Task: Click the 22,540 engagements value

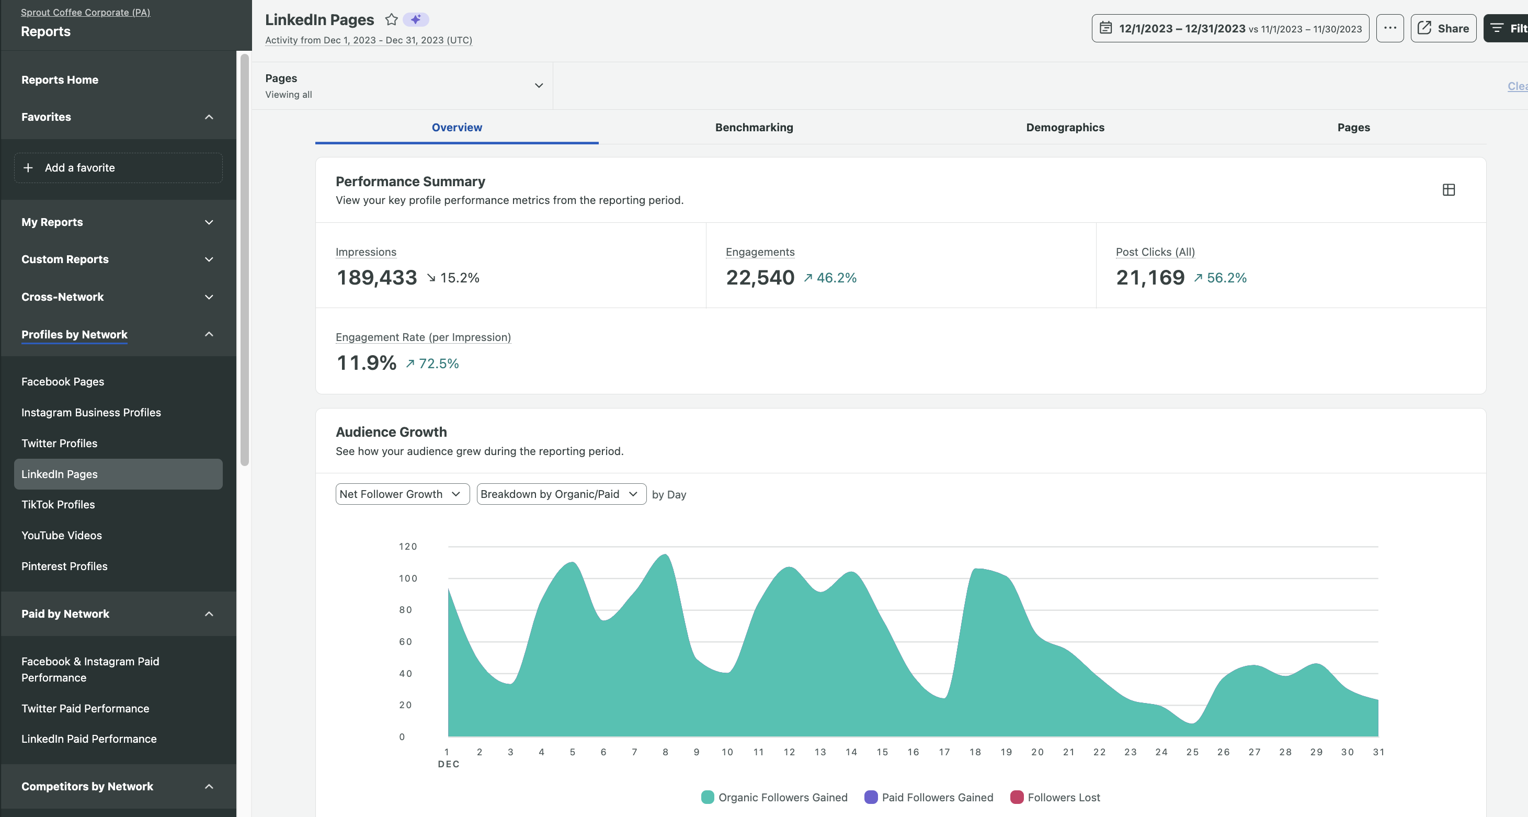Action: point(760,277)
